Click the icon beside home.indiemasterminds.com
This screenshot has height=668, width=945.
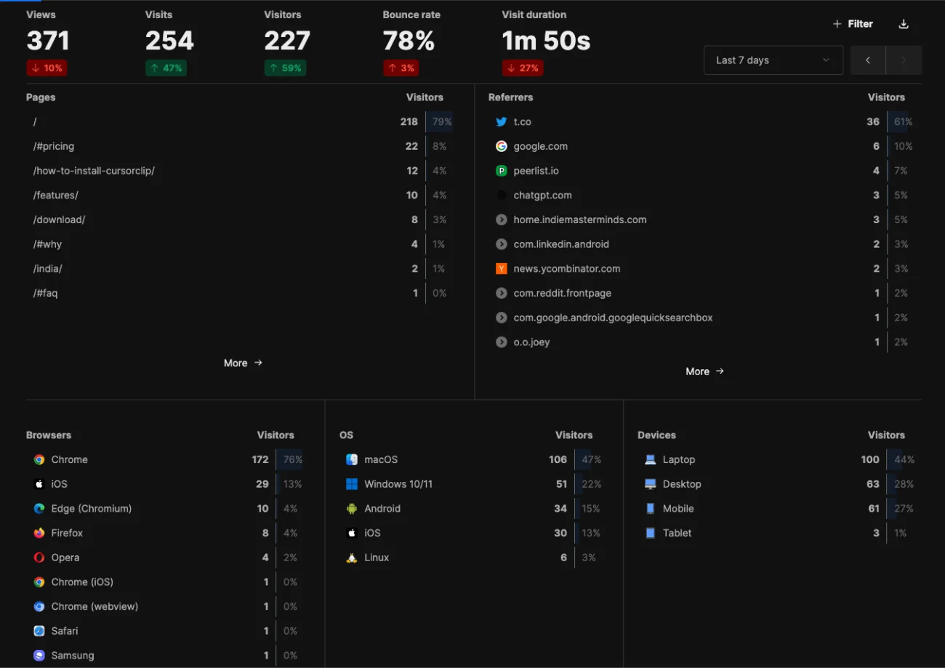[x=501, y=220]
